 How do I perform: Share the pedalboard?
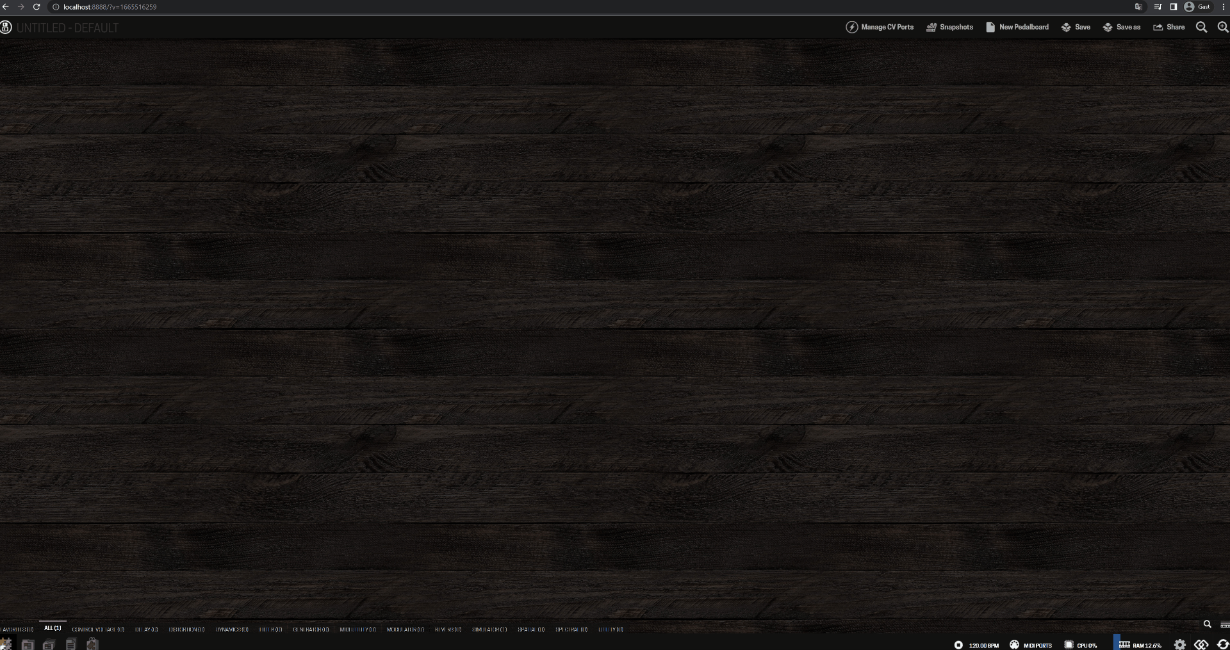coord(1168,27)
